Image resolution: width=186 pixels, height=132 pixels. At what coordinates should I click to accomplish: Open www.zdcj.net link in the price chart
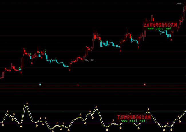(x=160, y=29)
